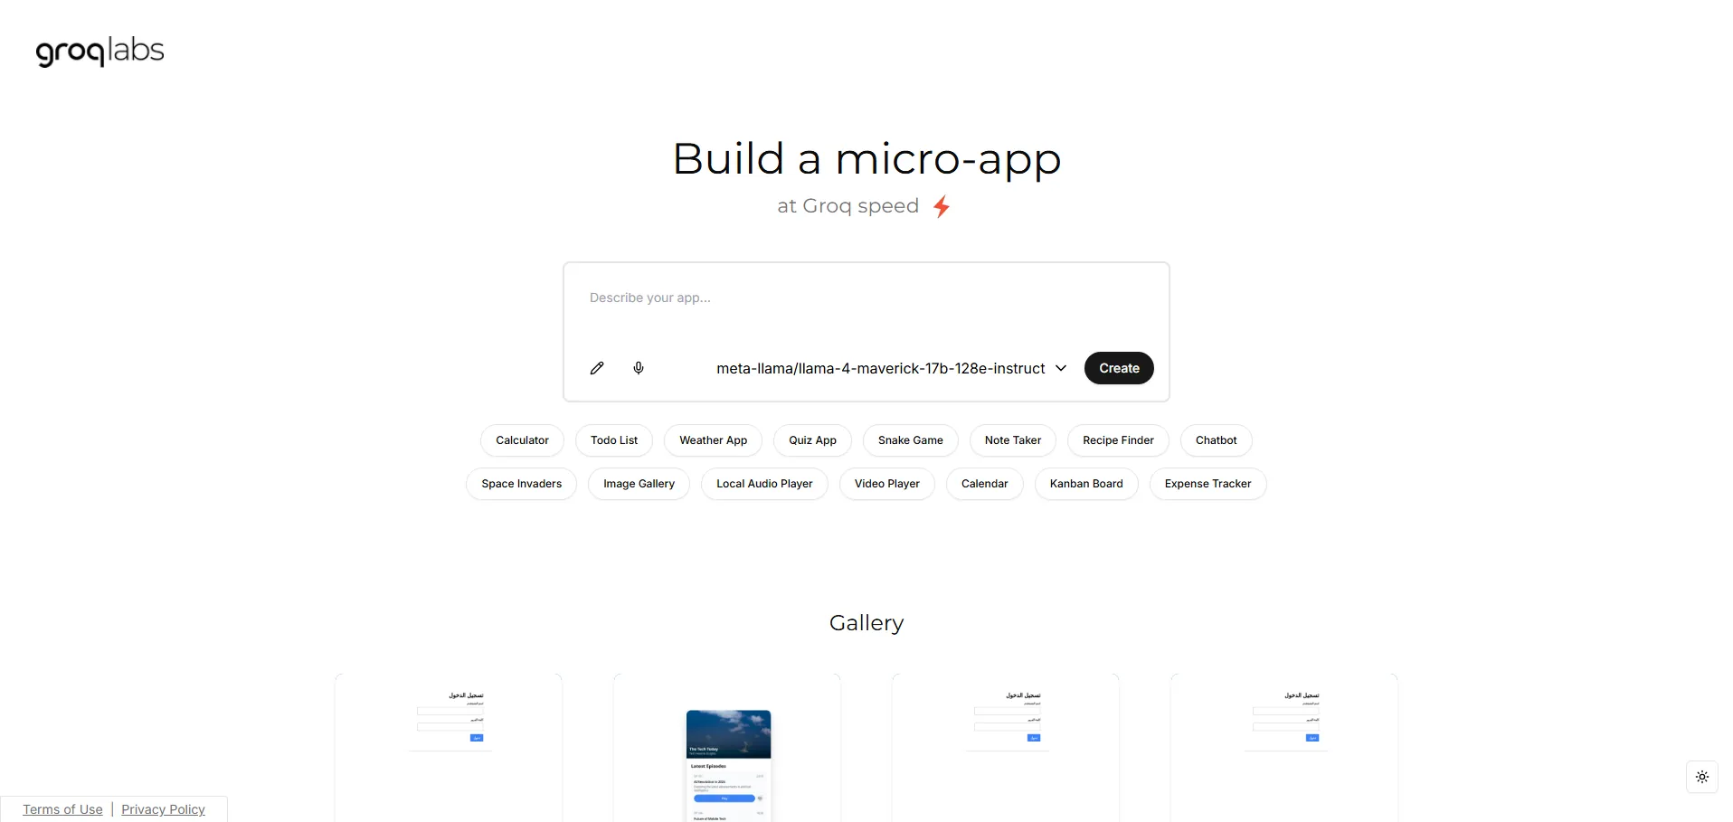Pick the Local Audio Player chip

click(x=764, y=484)
